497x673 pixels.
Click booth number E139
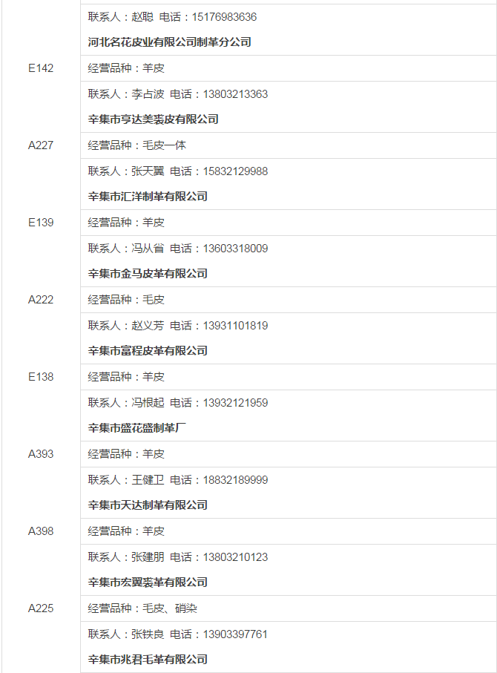click(41, 223)
